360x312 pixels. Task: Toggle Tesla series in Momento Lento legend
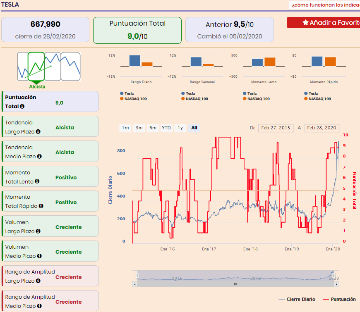[250, 93]
